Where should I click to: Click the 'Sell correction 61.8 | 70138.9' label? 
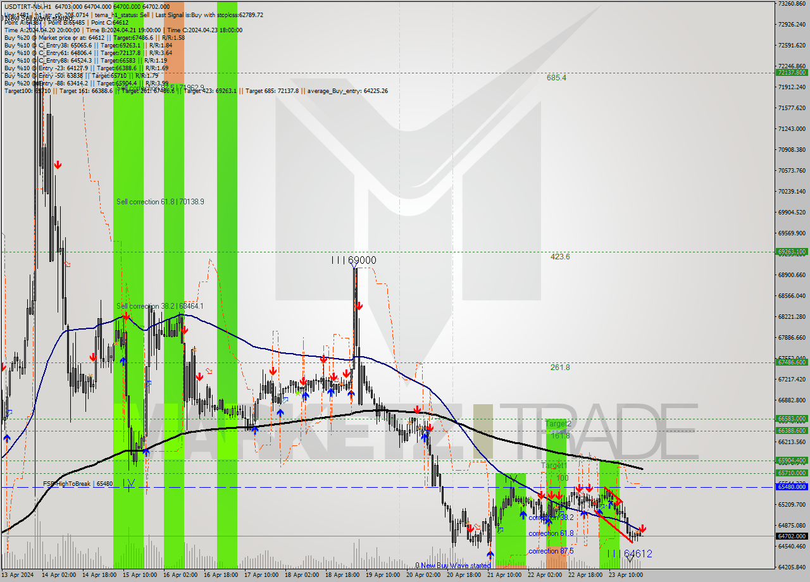tap(160, 202)
